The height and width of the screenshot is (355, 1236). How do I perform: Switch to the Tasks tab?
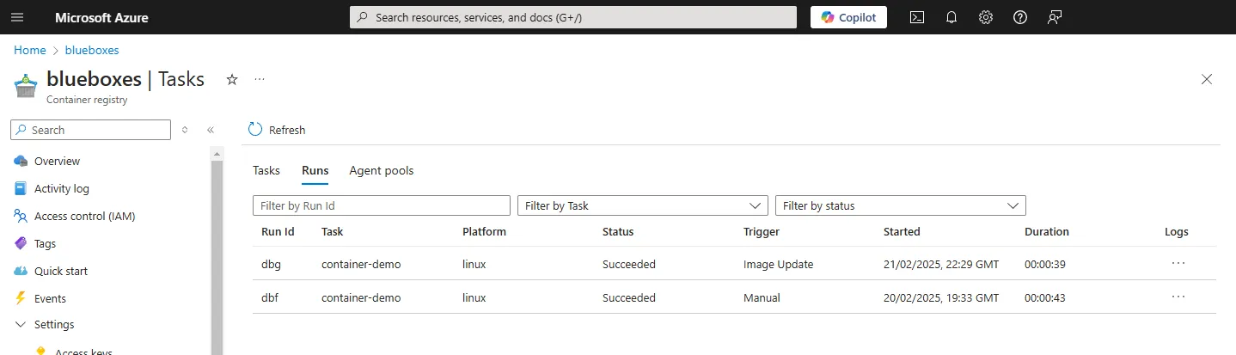tap(266, 170)
